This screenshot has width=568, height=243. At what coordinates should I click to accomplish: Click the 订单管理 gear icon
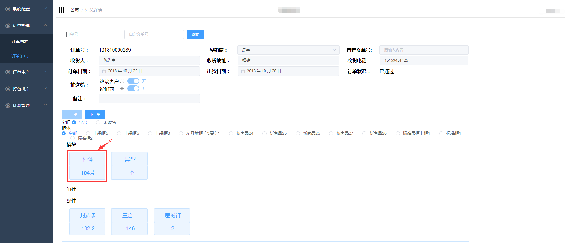[x=8, y=26]
